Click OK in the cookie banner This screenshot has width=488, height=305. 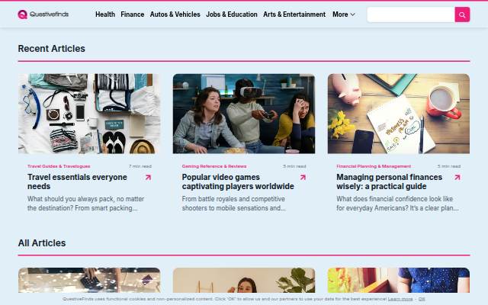coord(422,299)
